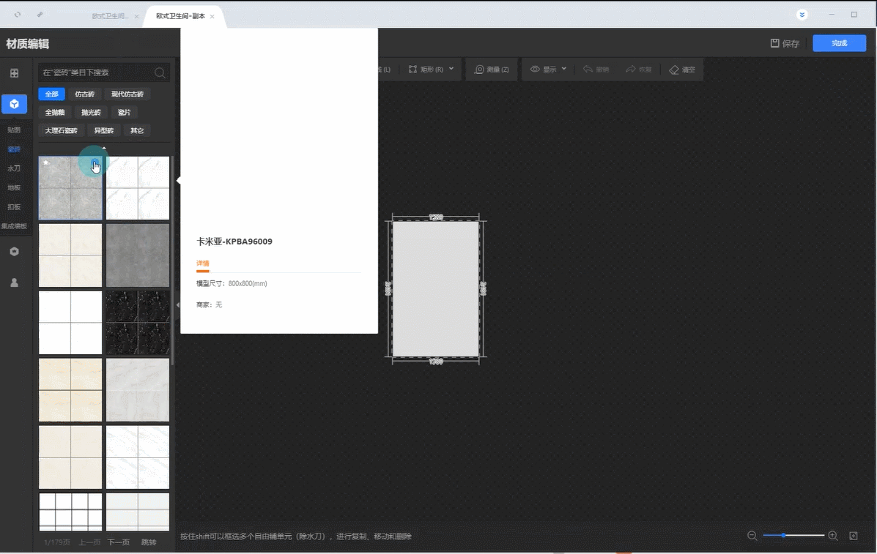Select the blue cube material library icon
The height and width of the screenshot is (554, 877).
[14, 104]
